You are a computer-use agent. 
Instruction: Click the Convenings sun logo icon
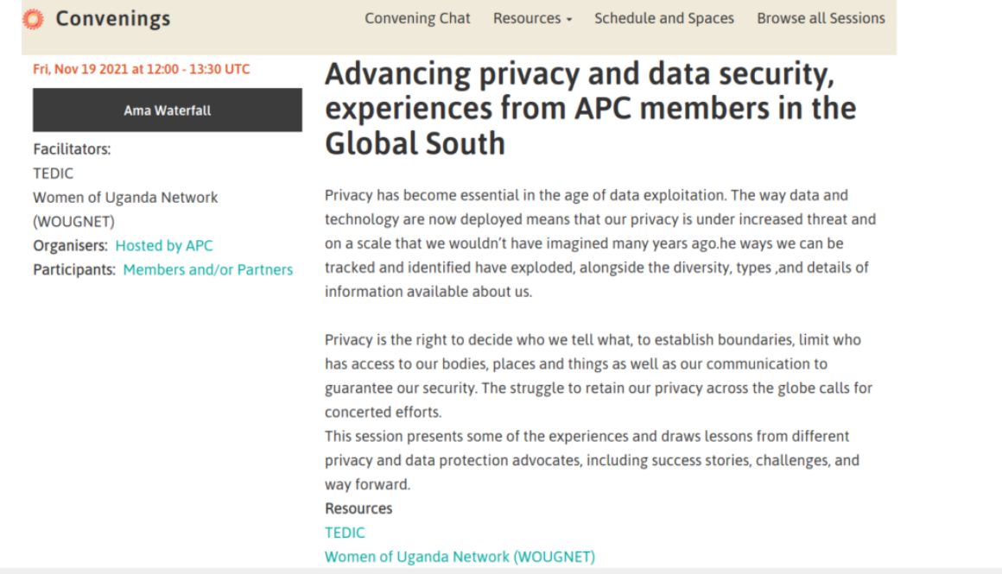pos(33,19)
